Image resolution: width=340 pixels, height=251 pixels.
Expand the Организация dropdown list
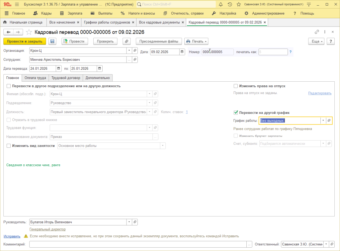(129, 51)
